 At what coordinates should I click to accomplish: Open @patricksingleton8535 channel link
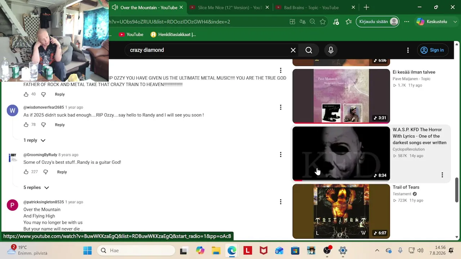pyautogui.click(x=44, y=202)
